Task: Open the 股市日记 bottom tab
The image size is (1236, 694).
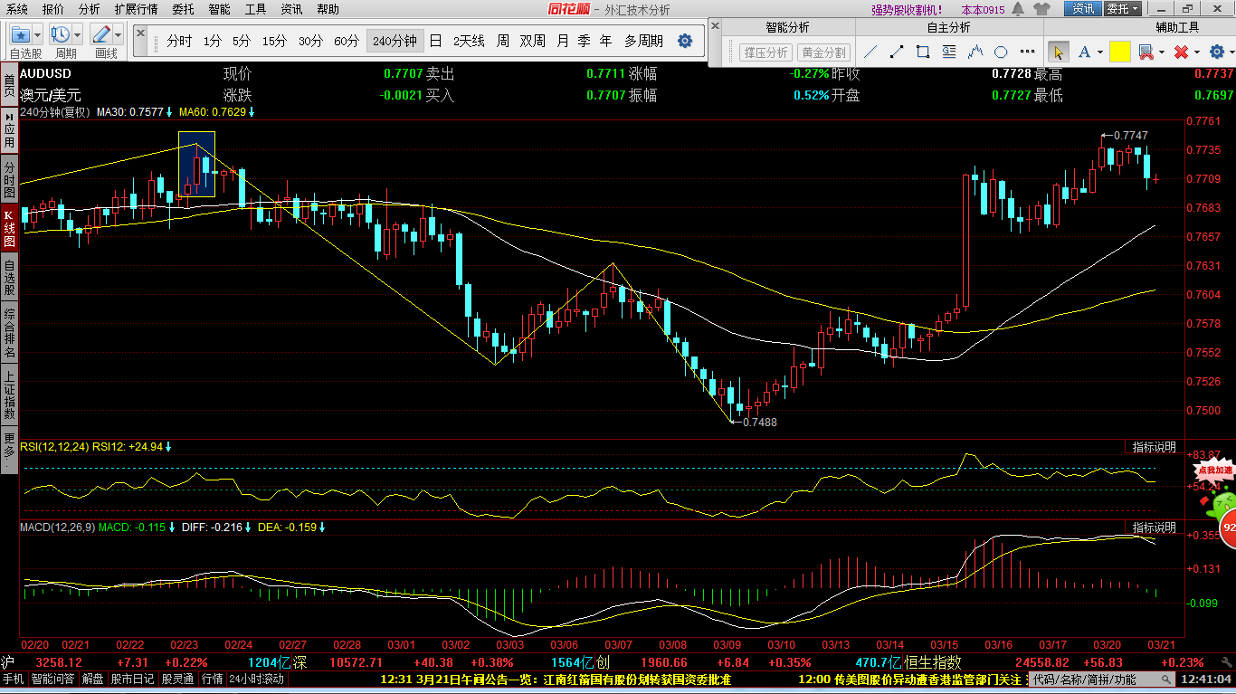Action: tap(134, 680)
